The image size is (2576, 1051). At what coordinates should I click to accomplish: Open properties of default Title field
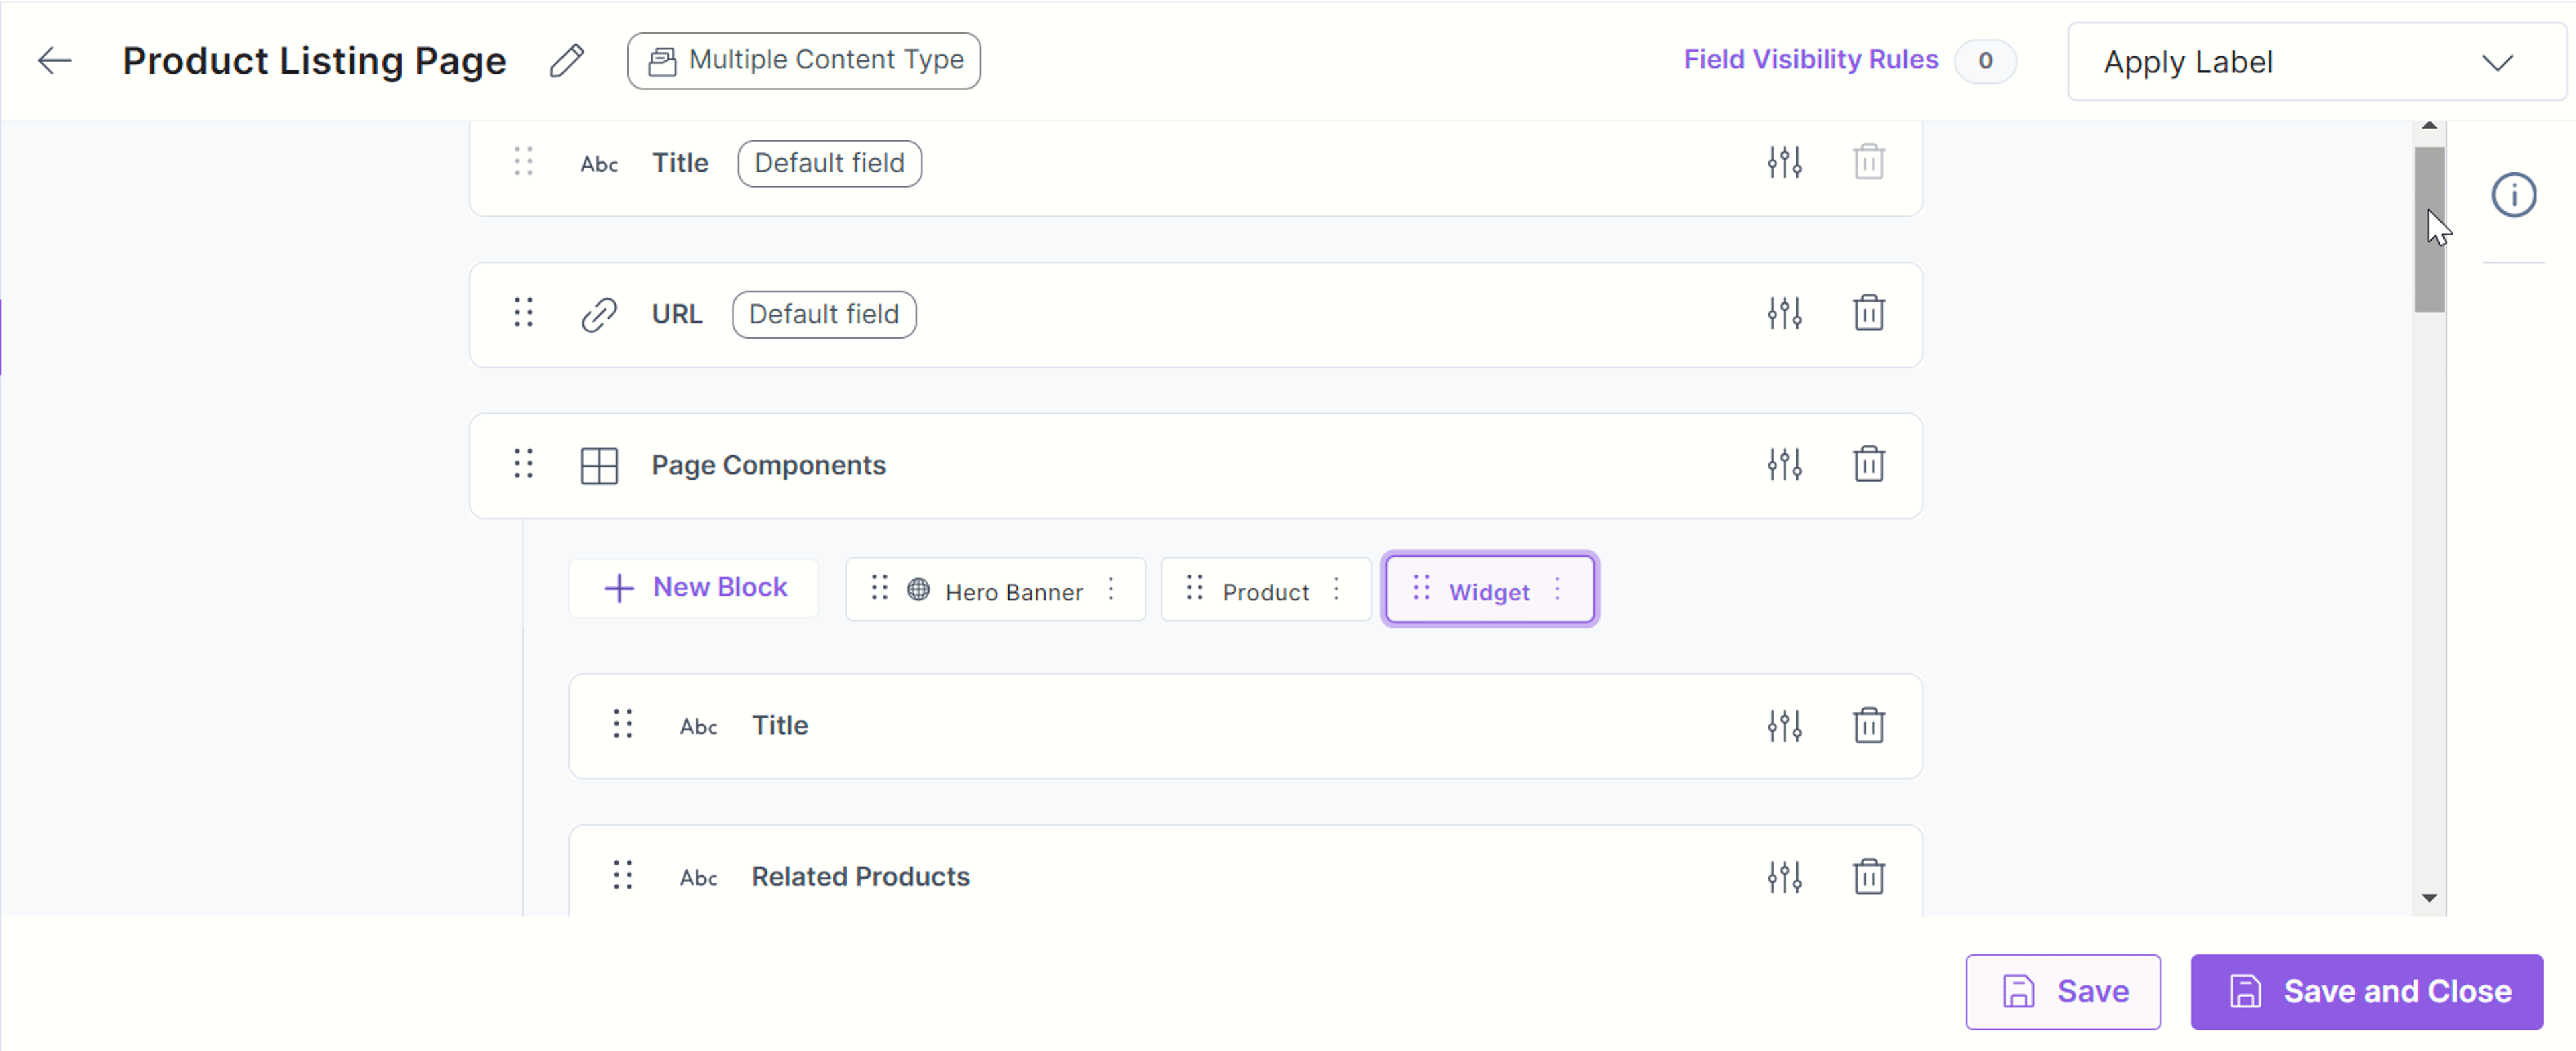(1784, 162)
